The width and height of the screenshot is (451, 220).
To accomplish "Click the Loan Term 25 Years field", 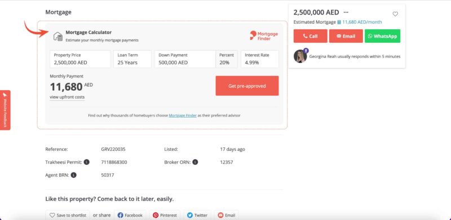I will 132,59.
